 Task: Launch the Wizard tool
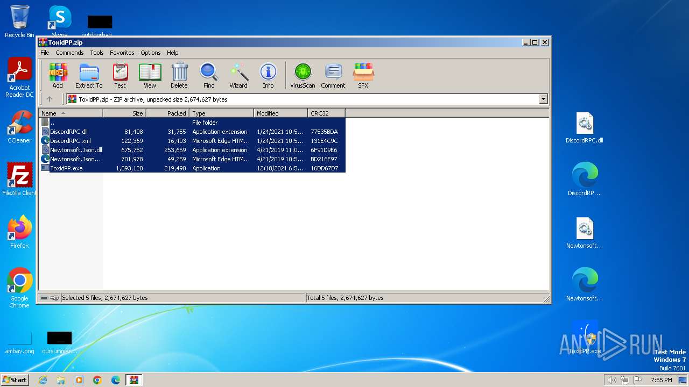(238, 75)
